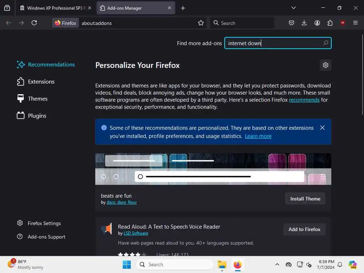Screen dimensions: 364x273
Task: List all tabs using the chevron arrow
Action: click(x=293, y=8)
